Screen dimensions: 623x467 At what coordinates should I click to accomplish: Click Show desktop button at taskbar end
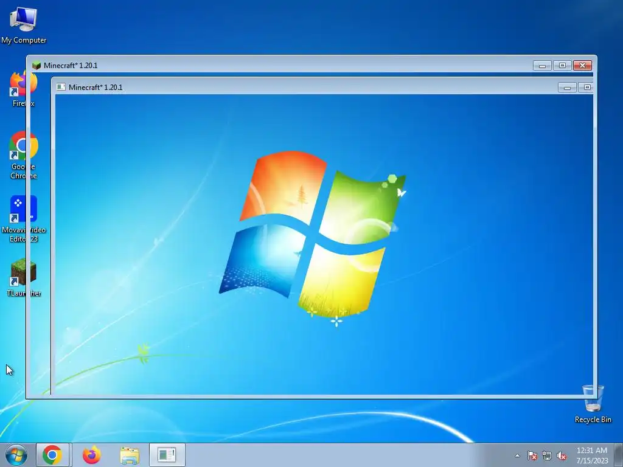pyautogui.click(x=619, y=455)
